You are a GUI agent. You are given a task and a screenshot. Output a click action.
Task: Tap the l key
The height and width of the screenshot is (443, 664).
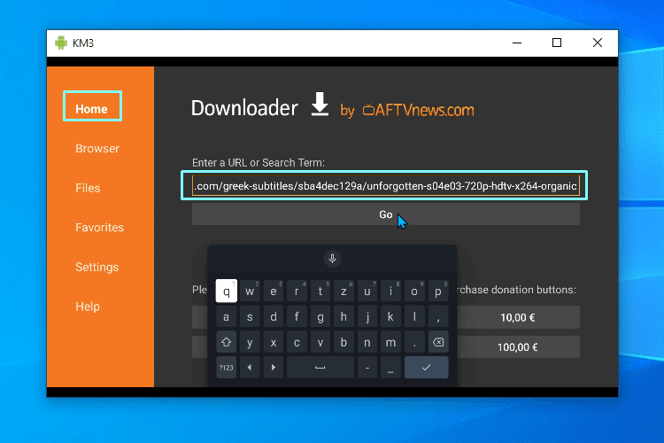(414, 316)
